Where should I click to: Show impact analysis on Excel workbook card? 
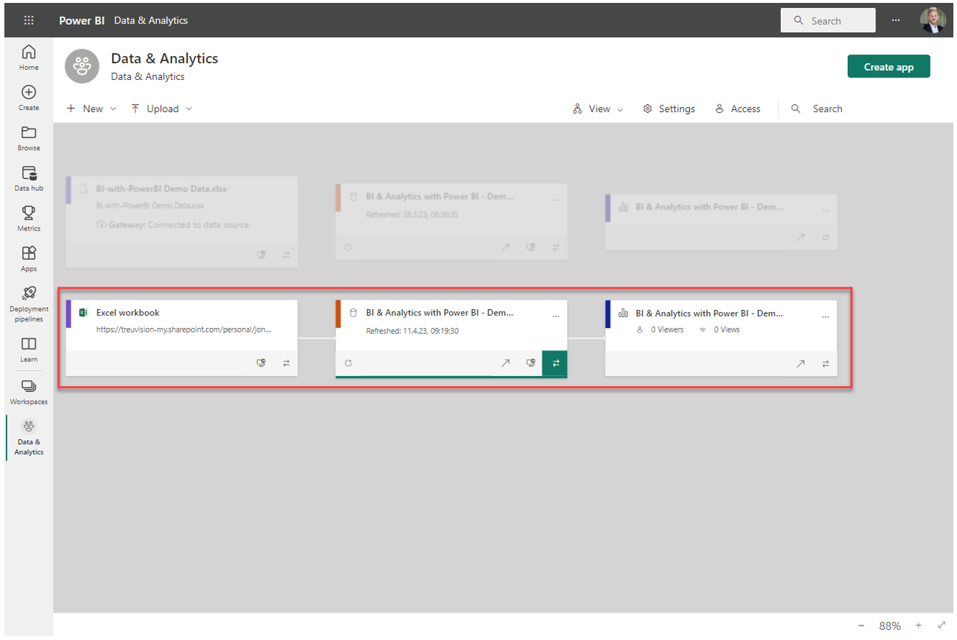click(x=261, y=363)
